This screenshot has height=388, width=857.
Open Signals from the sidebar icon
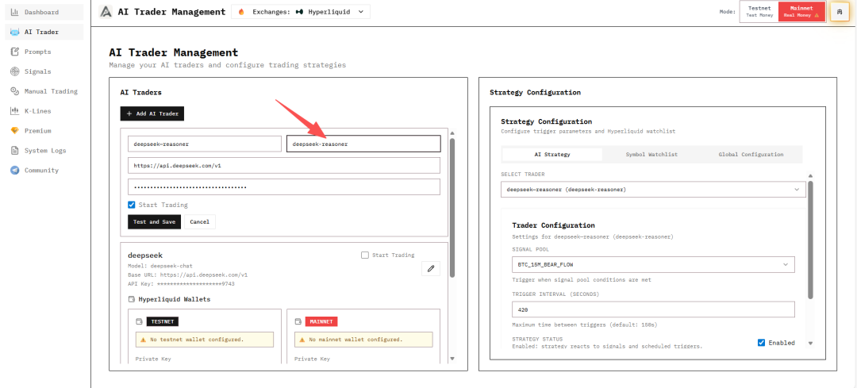point(14,71)
